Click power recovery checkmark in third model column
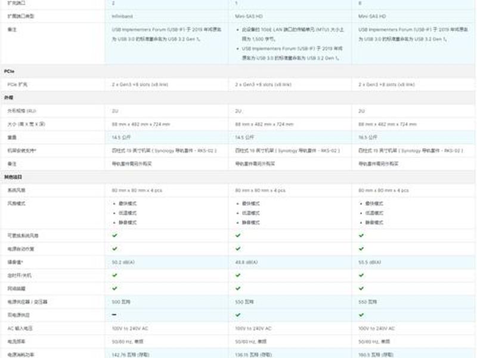Viewport: 477px width, 358px height. tap(361, 249)
